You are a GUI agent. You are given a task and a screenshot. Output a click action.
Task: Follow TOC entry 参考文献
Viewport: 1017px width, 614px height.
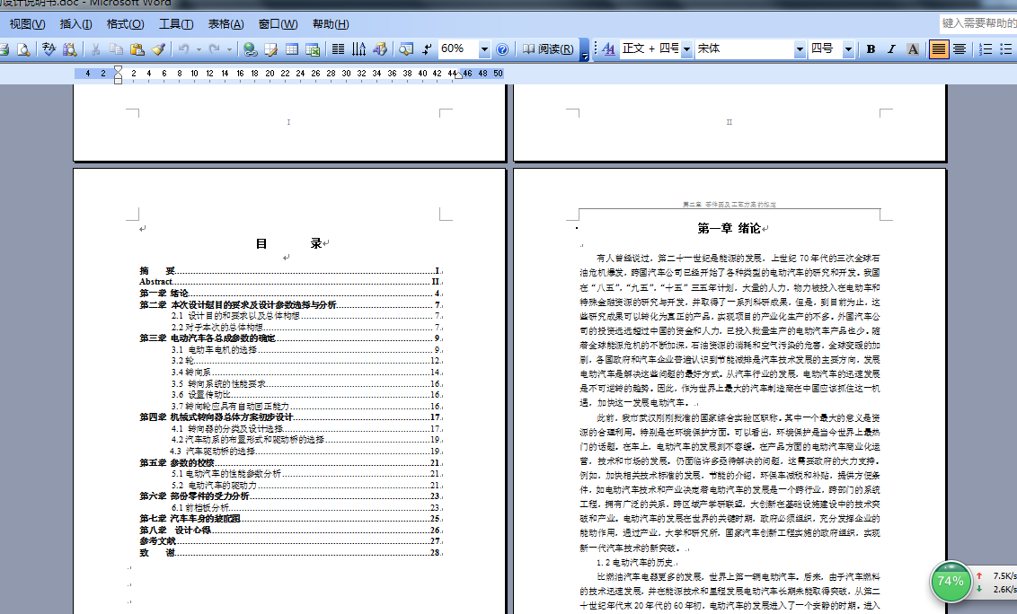coord(290,540)
